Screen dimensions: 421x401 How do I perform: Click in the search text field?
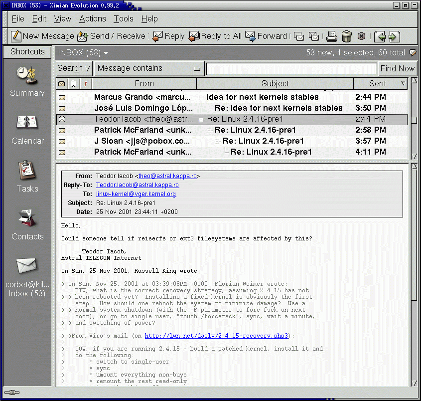point(291,69)
